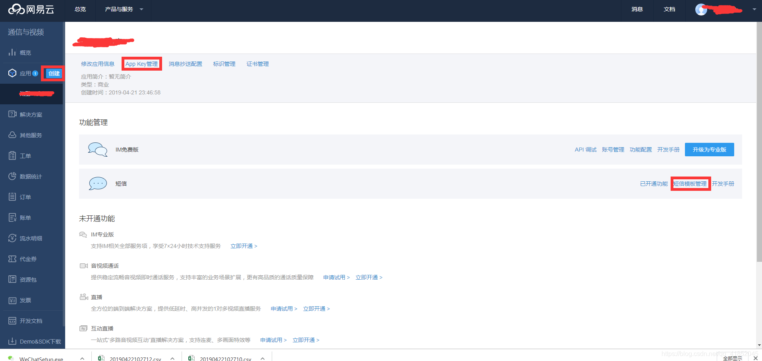The width and height of the screenshot is (762, 361).
Task: Open API 调试 link
Action: (586, 150)
